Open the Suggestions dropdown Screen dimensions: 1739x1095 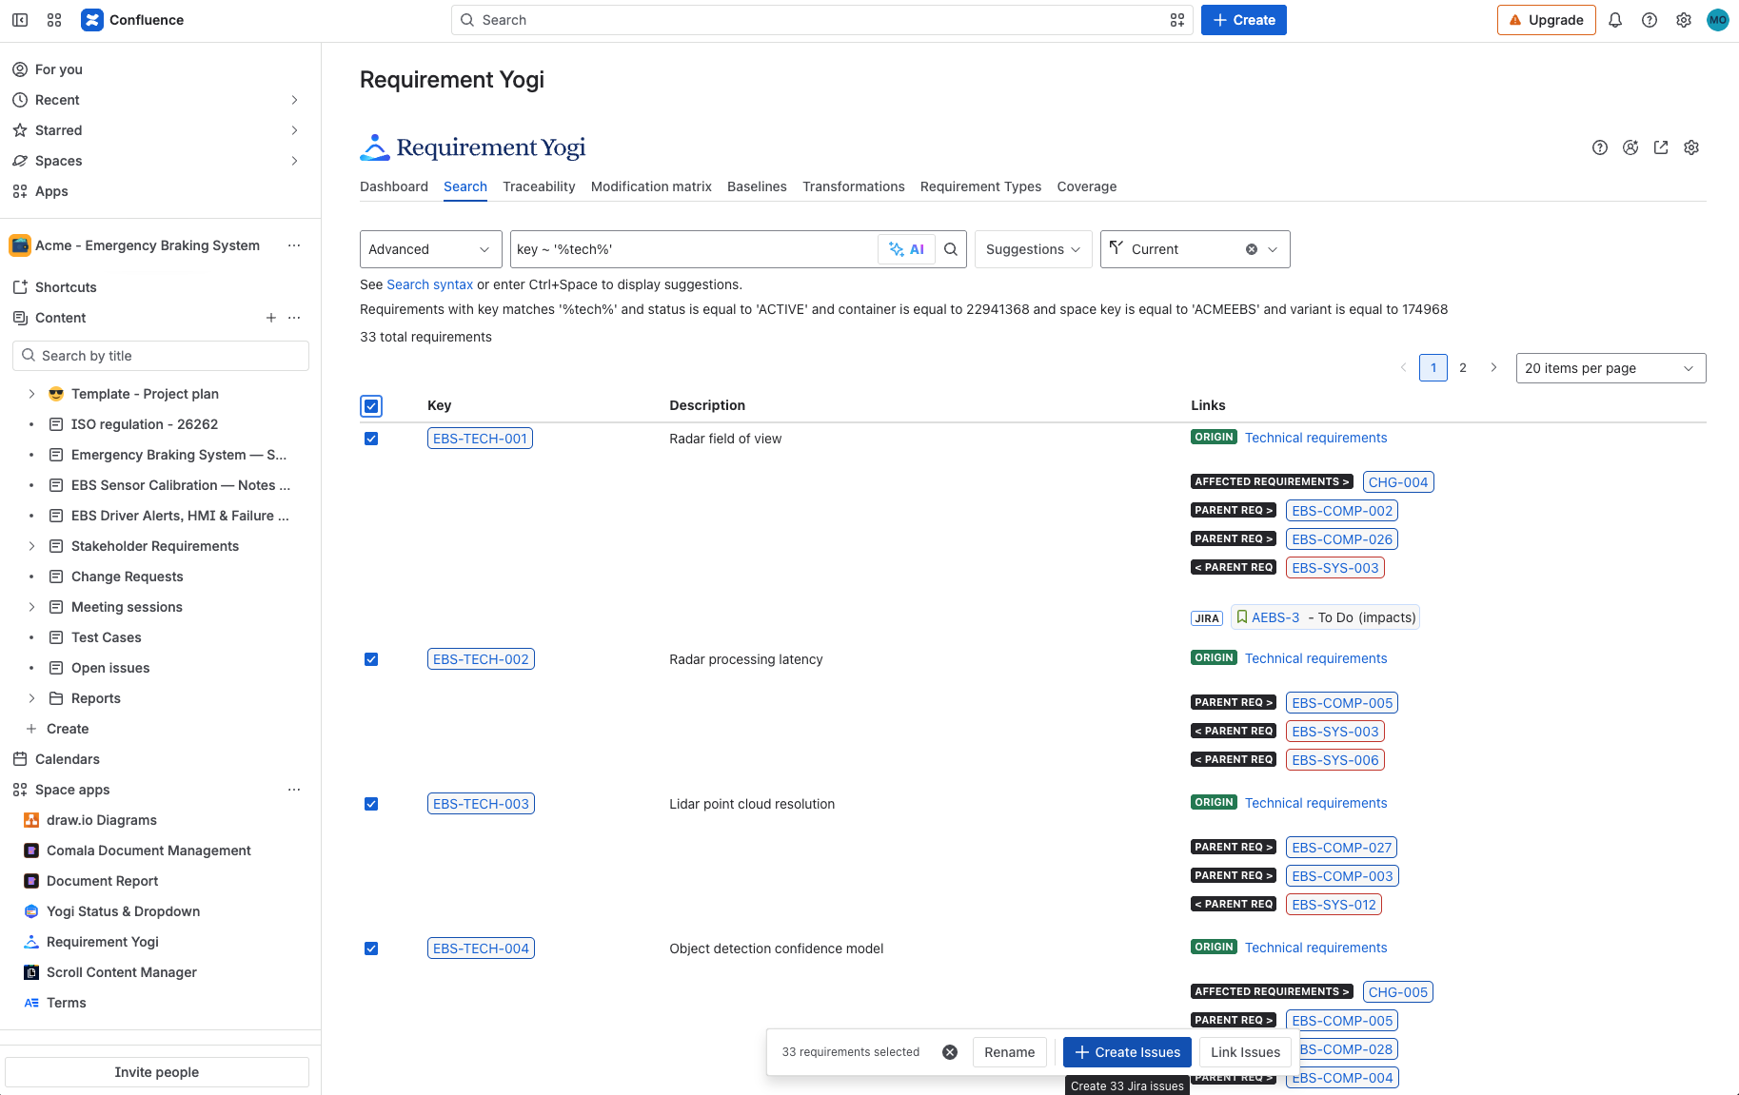(1034, 249)
